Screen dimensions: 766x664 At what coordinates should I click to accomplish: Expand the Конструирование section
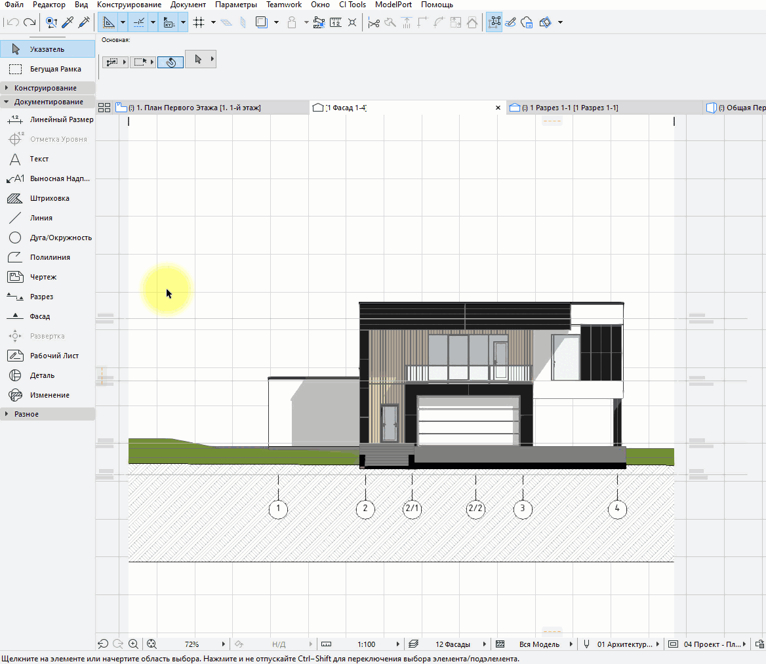pos(45,88)
